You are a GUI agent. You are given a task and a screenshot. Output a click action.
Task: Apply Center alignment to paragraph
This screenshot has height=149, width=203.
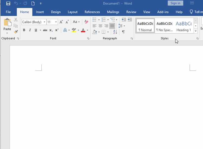click(100, 26)
